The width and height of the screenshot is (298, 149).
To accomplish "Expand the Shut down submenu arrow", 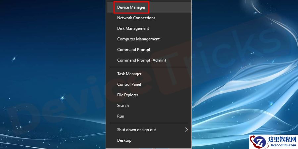I will coord(186,130).
